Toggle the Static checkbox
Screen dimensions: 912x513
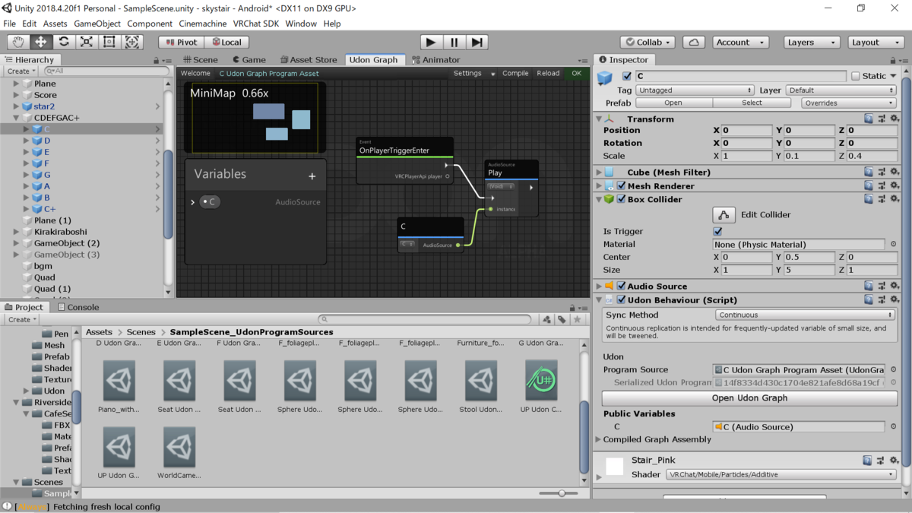click(856, 76)
